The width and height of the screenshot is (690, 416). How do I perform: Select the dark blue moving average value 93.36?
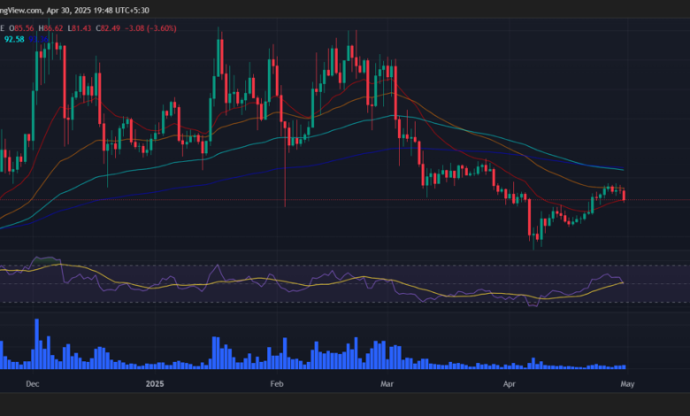38,40
